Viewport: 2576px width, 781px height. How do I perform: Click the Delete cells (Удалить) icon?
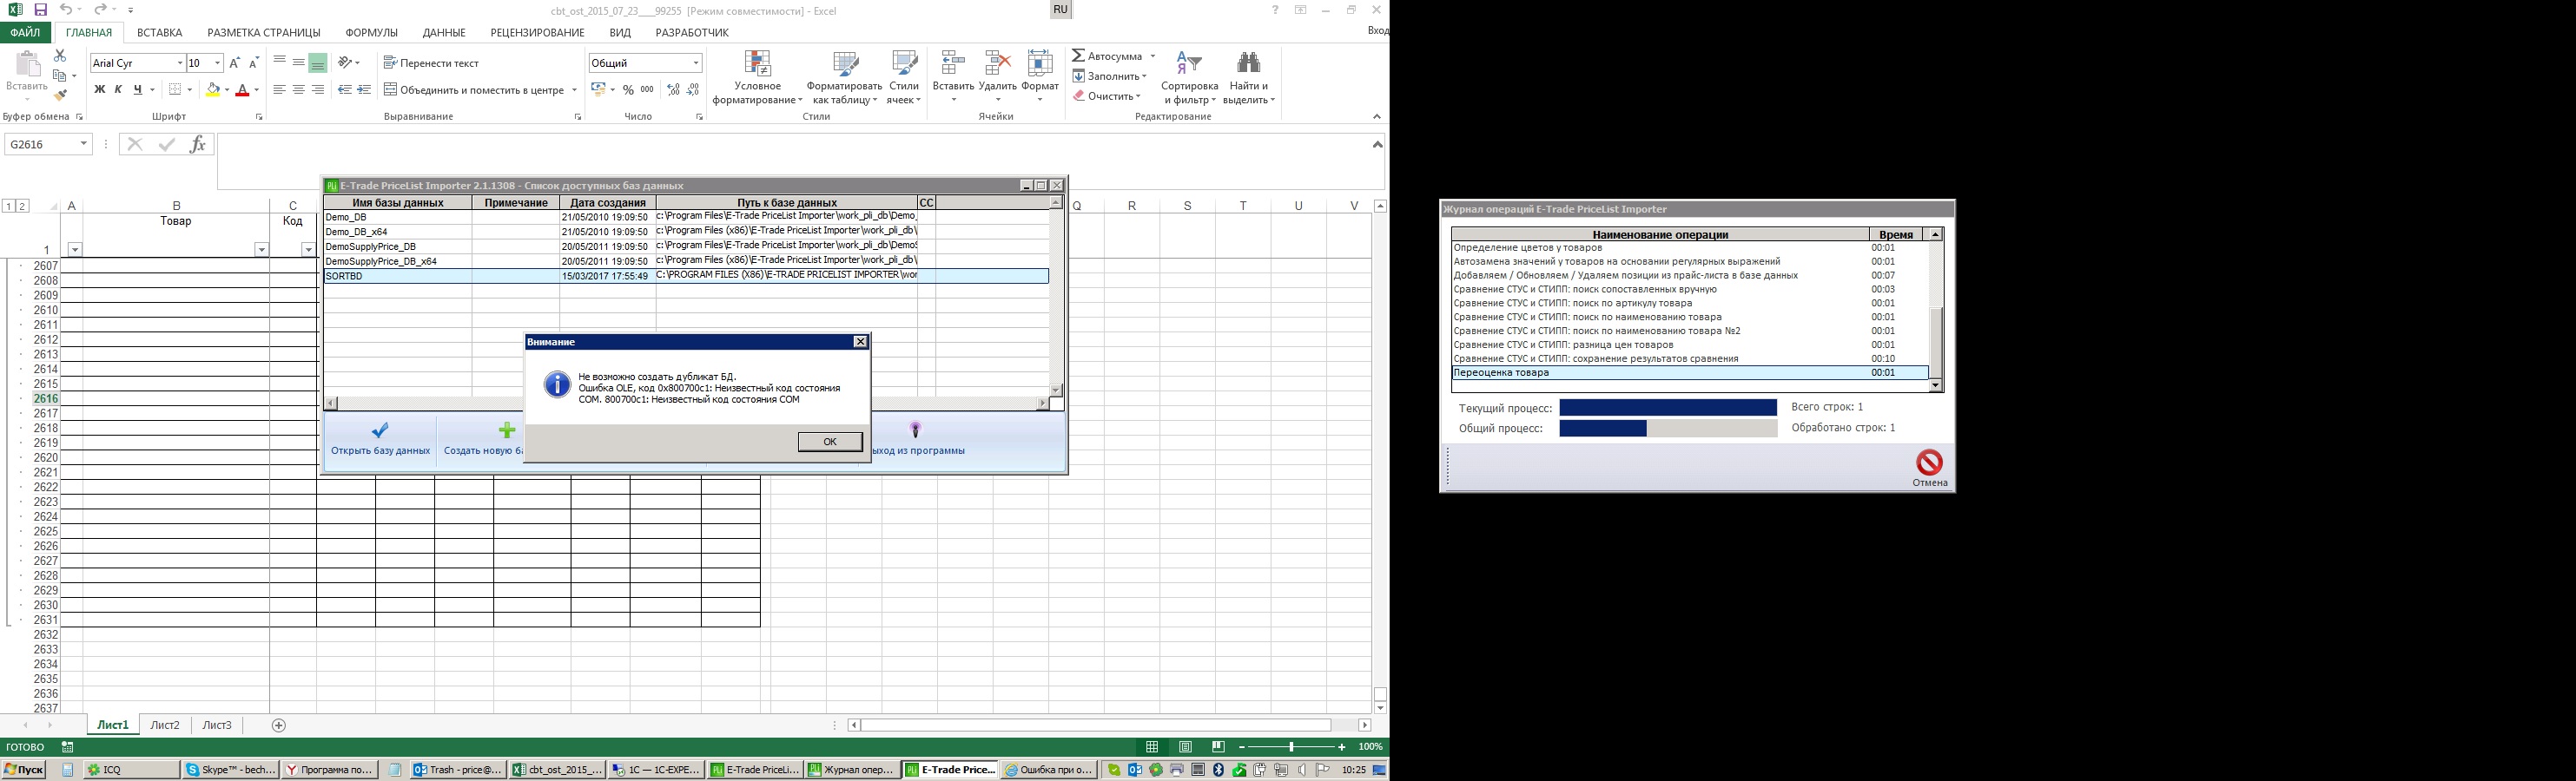point(997,64)
